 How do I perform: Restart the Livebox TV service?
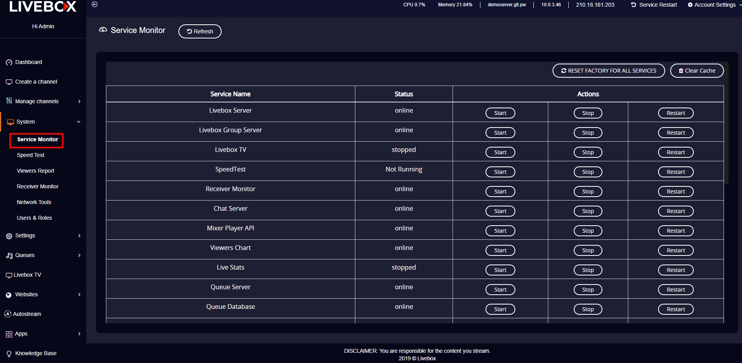[676, 152]
